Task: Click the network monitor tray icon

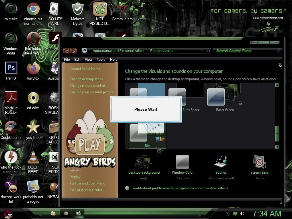Action: [x=235, y=214]
